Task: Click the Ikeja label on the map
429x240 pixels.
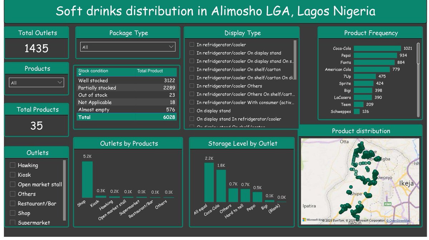Action: coord(406,183)
